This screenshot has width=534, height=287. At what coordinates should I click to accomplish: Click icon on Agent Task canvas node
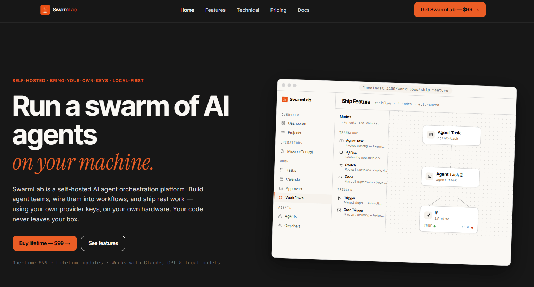pyautogui.click(x=431, y=134)
